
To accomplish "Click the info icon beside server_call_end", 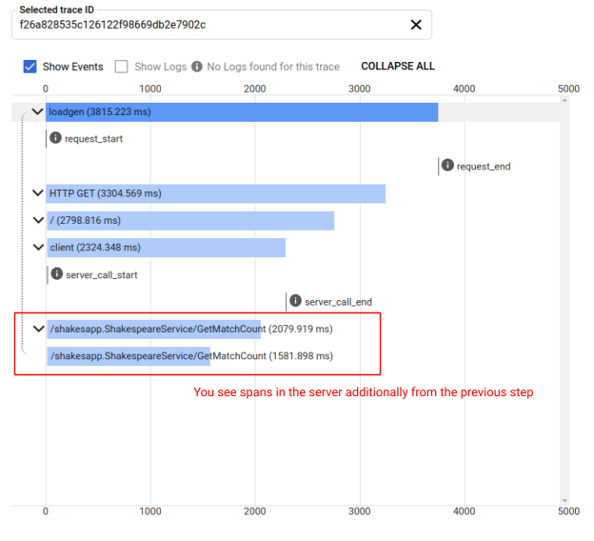I will click(296, 301).
